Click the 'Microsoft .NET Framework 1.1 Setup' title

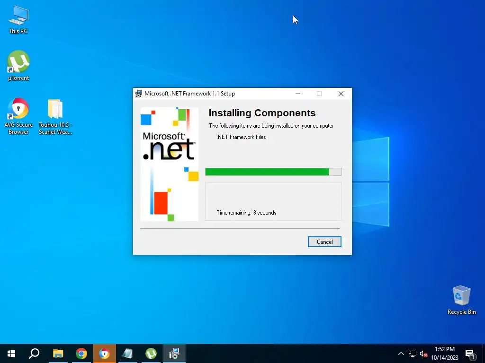pos(189,94)
